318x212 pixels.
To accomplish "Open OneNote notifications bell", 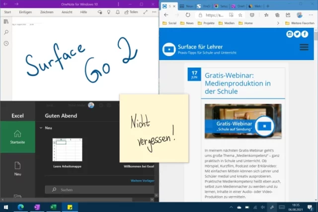I will (118, 12).
